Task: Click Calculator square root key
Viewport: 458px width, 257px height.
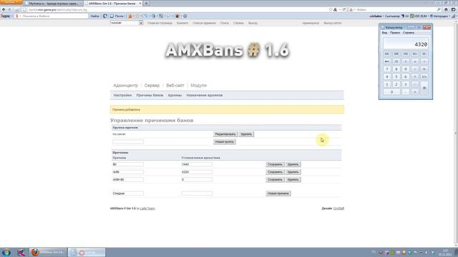Action: click(424, 61)
